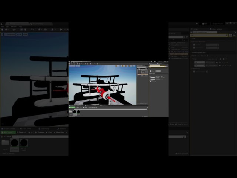Click second array weight field in background Details
Screen dimensions: 237x178
coord(200,66)
